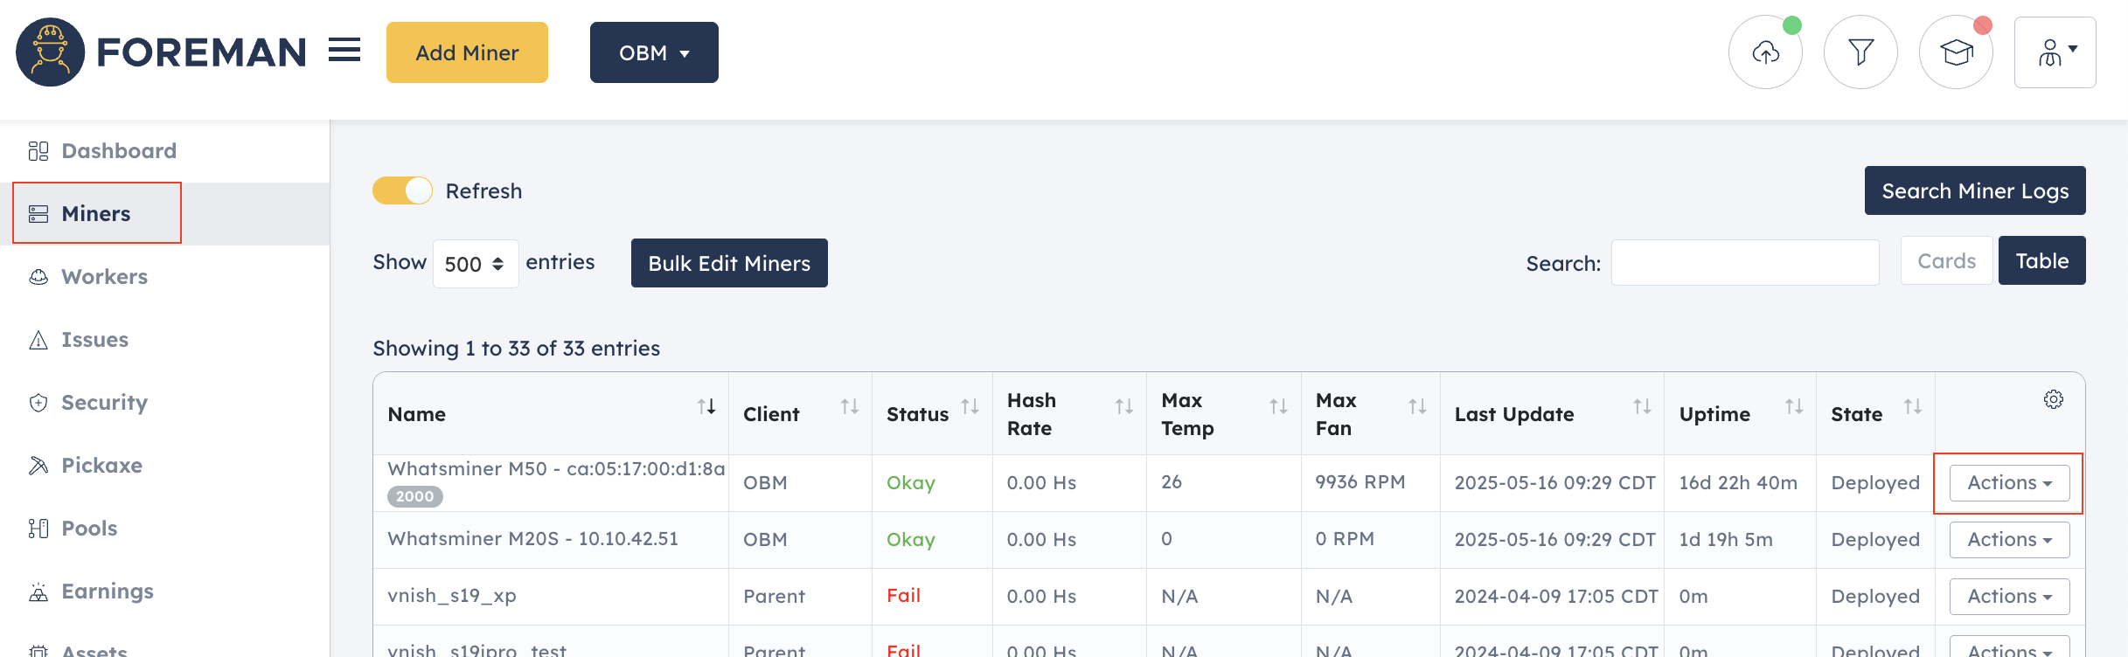Click the Foreman helmet logo
The height and width of the screenshot is (657, 2128).
50,52
